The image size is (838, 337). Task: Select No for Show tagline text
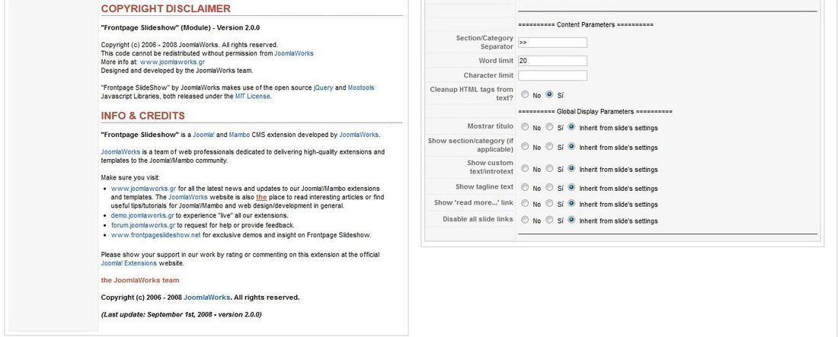tap(525, 187)
